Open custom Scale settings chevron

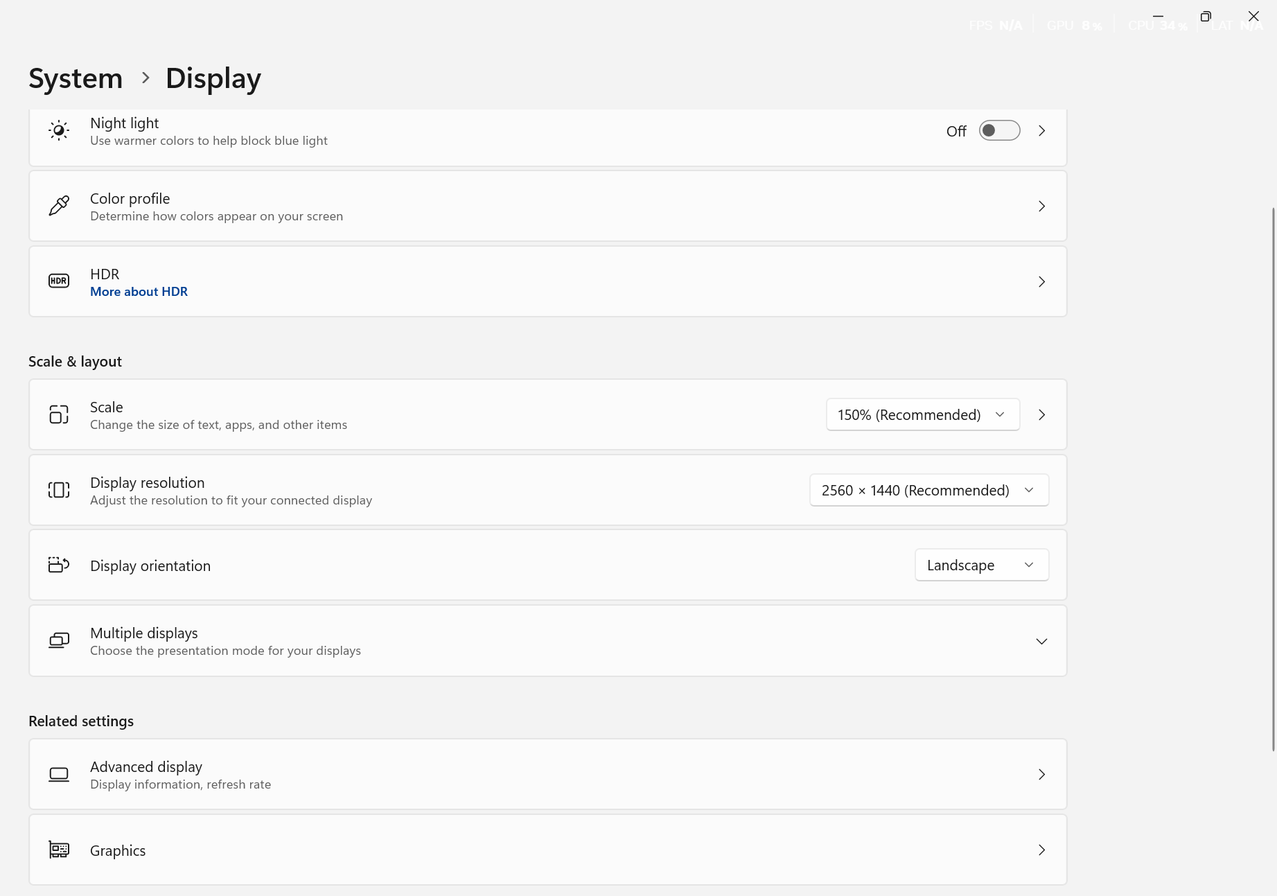click(1041, 414)
